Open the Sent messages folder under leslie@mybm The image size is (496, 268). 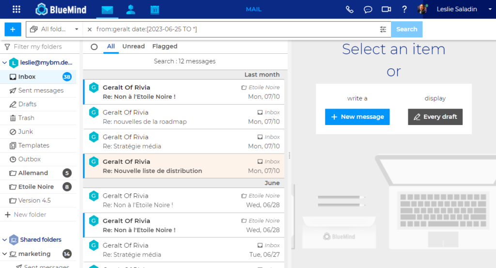pos(38,91)
